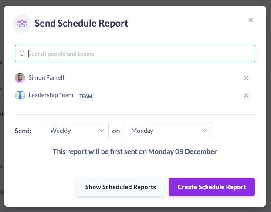
Task: Click the Leadership Team avatar icon
Action: pos(20,95)
